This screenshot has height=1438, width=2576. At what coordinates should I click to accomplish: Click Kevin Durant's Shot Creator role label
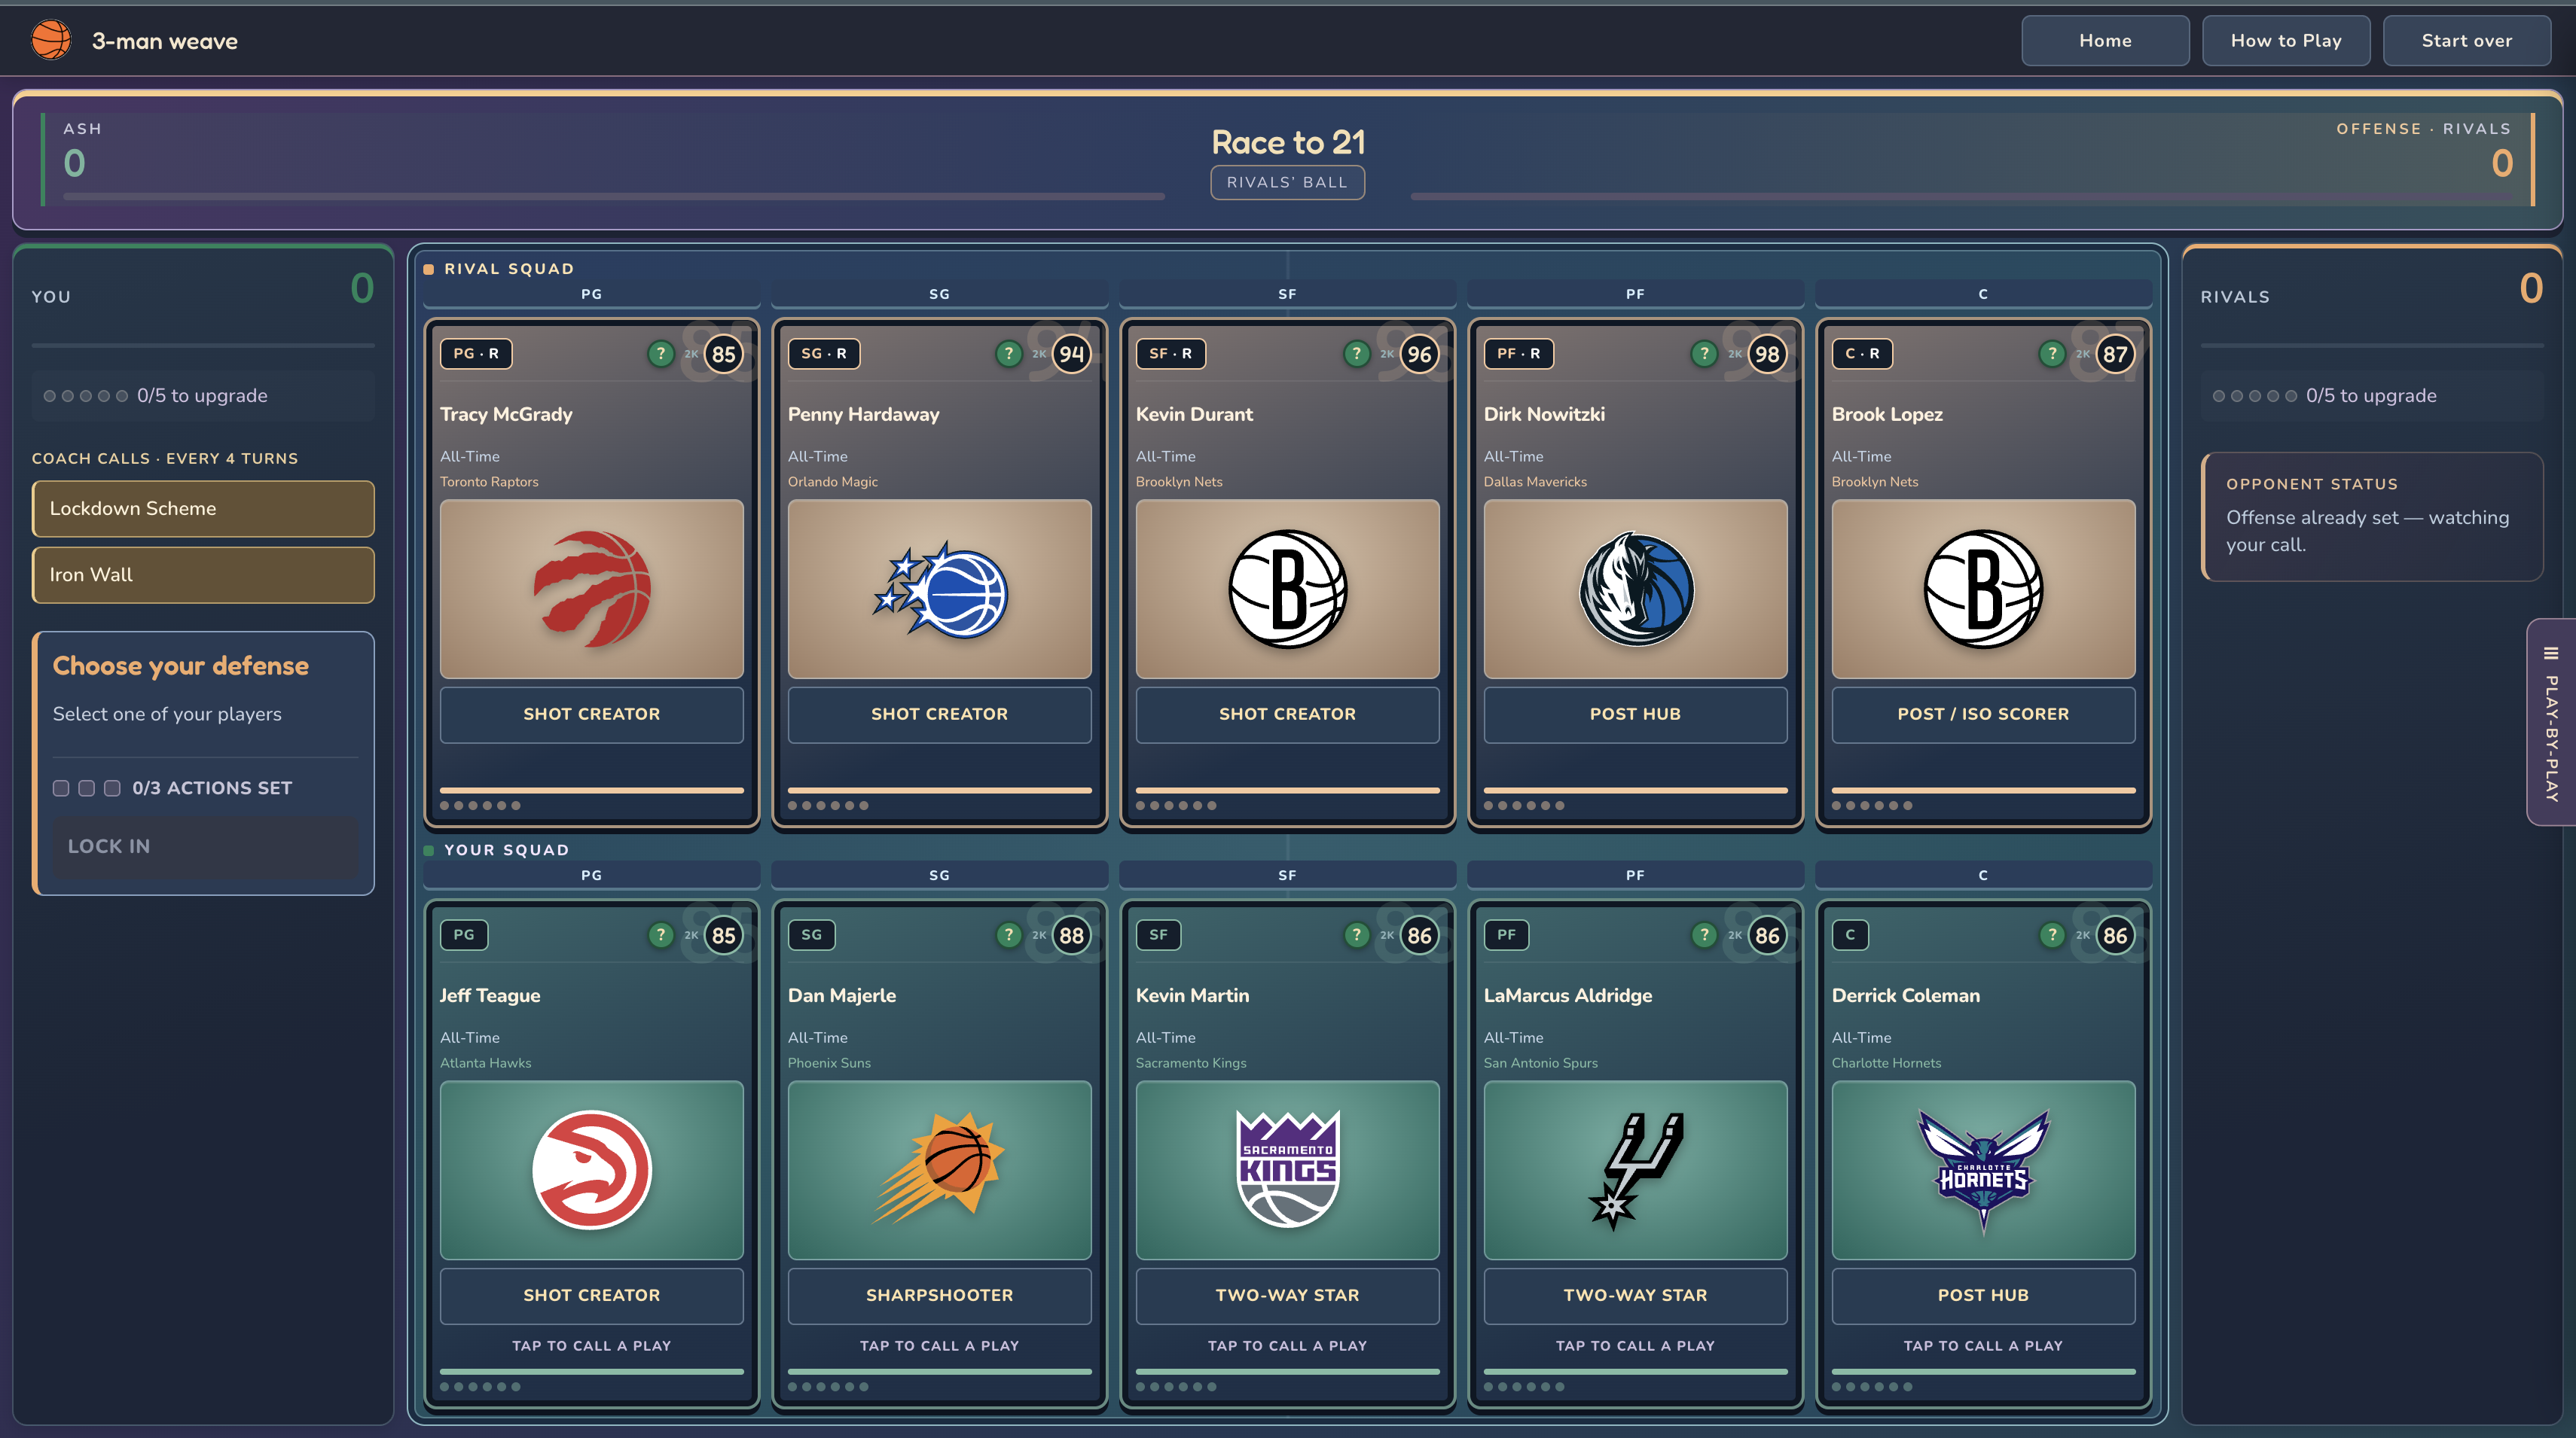point(1288,714)
